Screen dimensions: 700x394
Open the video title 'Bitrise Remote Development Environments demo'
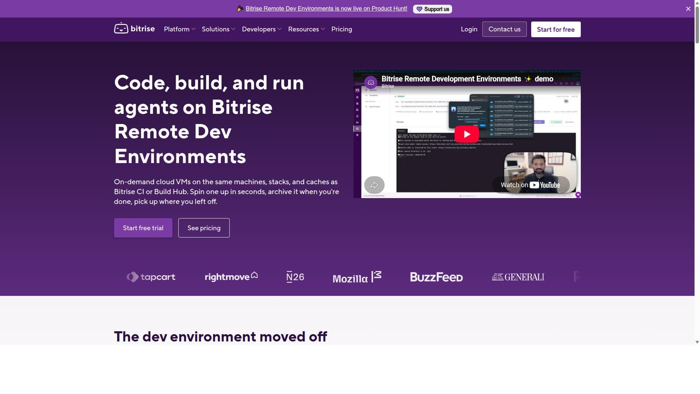(x=467, y=79)
